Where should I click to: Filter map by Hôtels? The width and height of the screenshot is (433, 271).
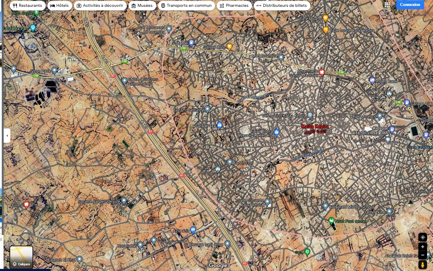coord(59,6)
